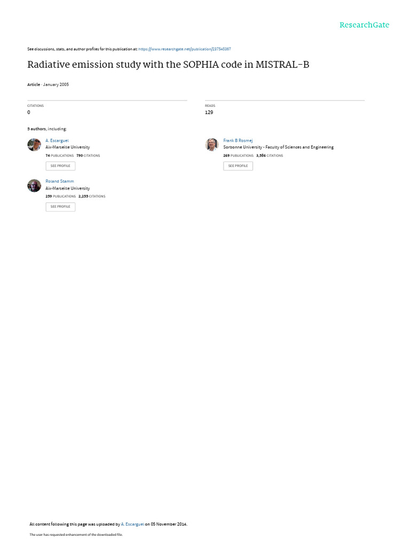The width and height of the screenshot is (410, 547).
Task: Click Roland Stamm's profile photo
Action: 34,185
